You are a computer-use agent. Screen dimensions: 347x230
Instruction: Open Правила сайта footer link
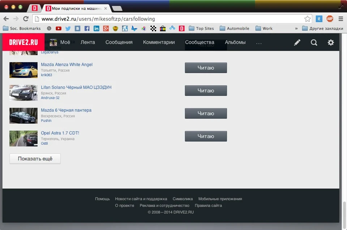[x=208, y=205]
